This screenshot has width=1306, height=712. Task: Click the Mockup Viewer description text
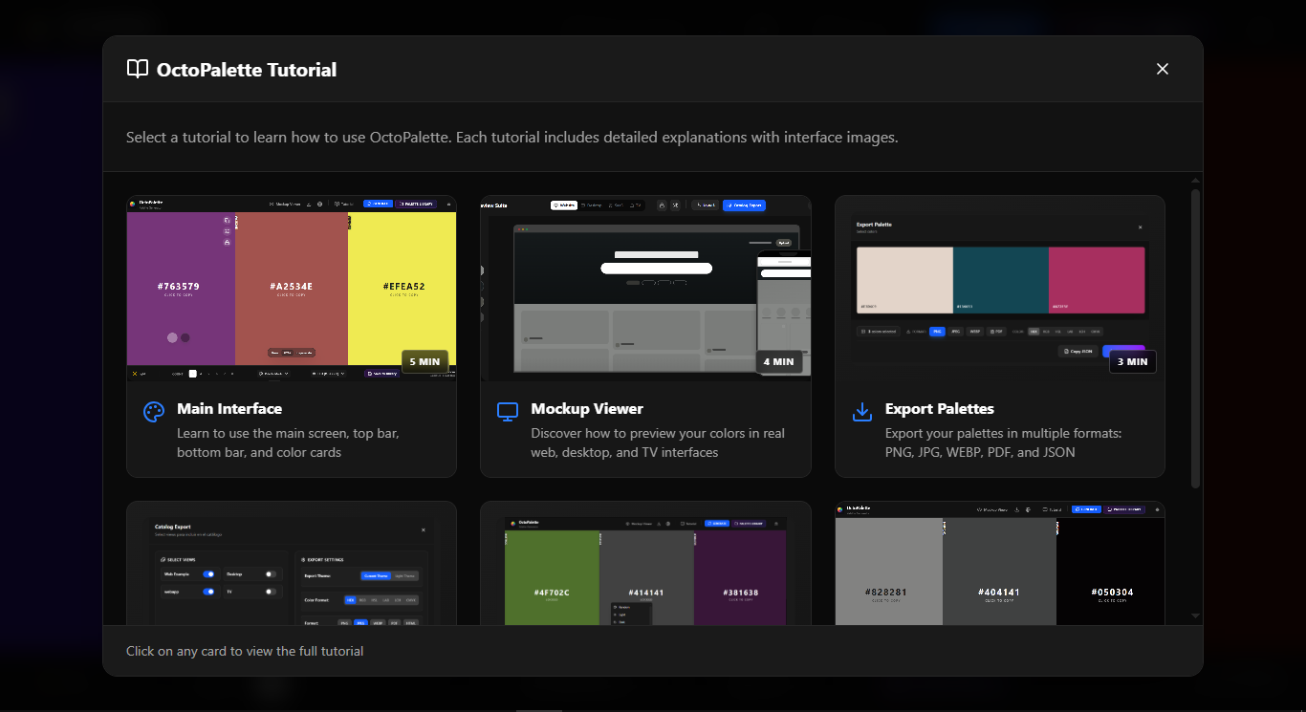[658, 442]
